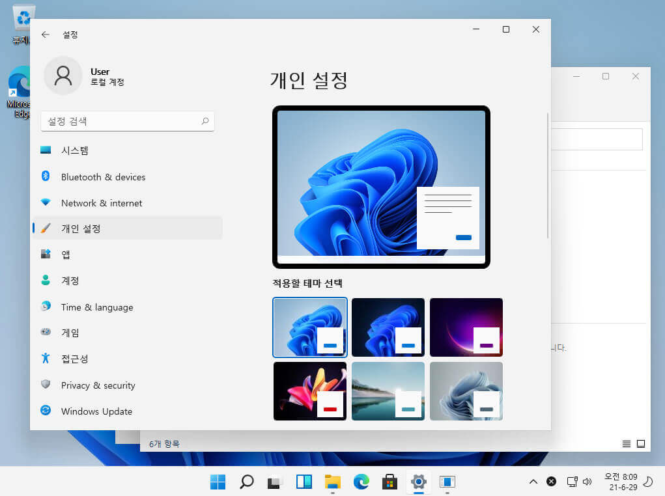Go back using the arrow icon
665x496 pixels.
click(x=46, y=34)
